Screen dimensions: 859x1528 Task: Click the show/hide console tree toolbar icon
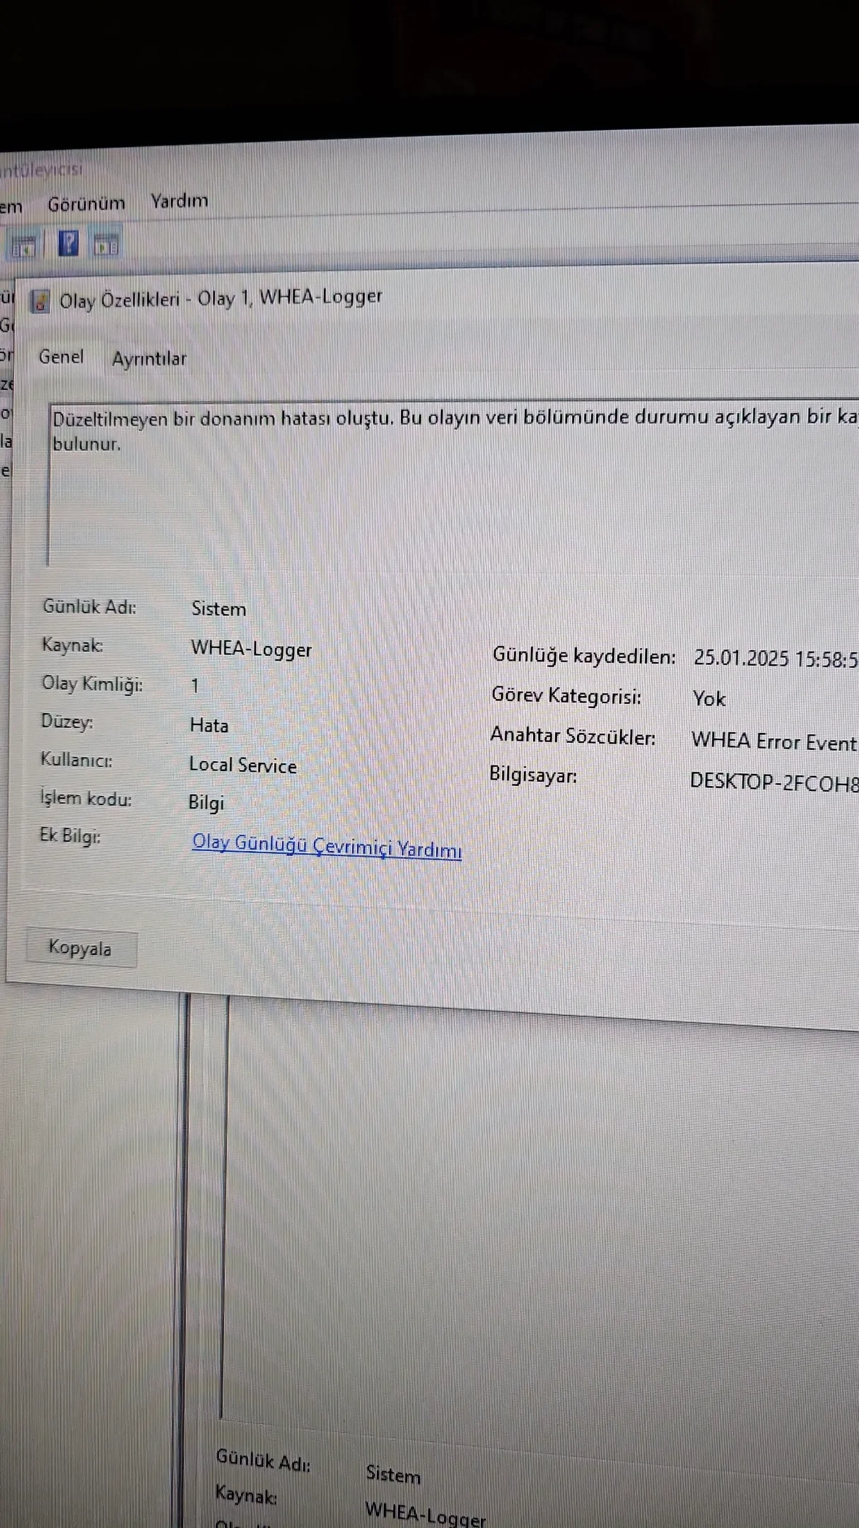[23, 248]
